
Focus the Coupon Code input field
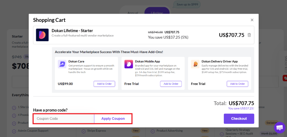point(64,118)
